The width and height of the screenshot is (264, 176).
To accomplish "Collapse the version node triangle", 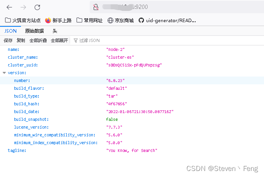I will click(x=4, y=73).
